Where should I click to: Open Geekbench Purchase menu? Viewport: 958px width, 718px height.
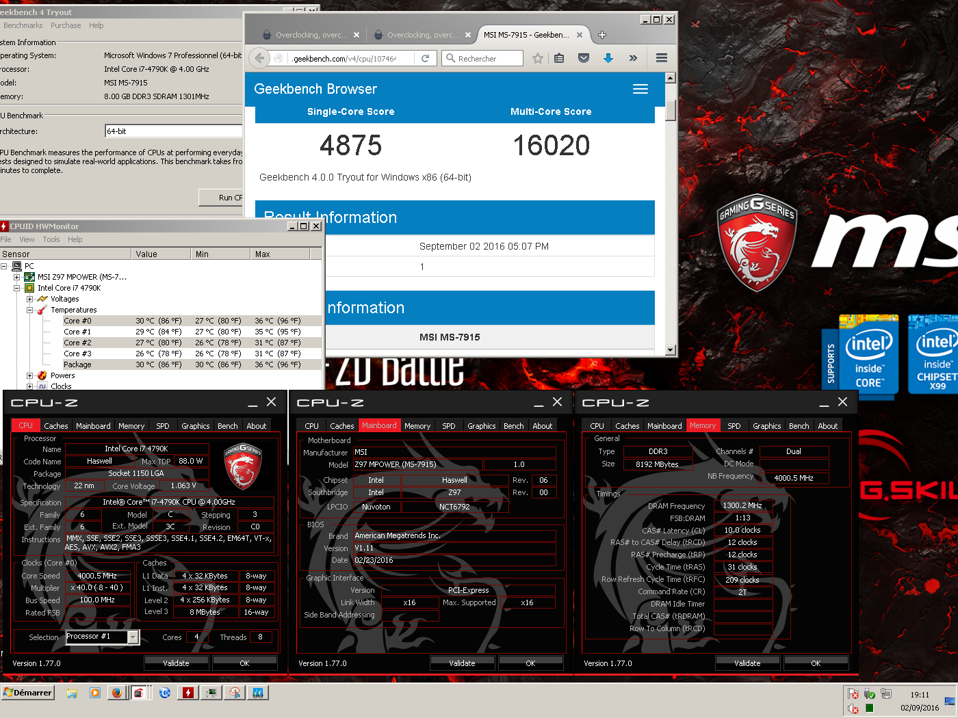click(x=66, y=25)
